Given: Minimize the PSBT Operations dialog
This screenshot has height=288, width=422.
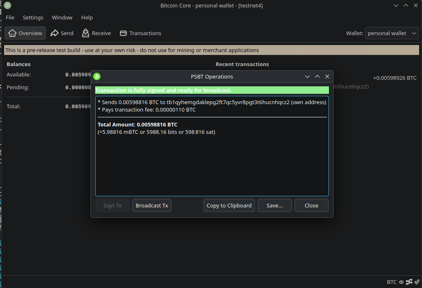Looking at the screenshot, I should click(x=307, y=76).
